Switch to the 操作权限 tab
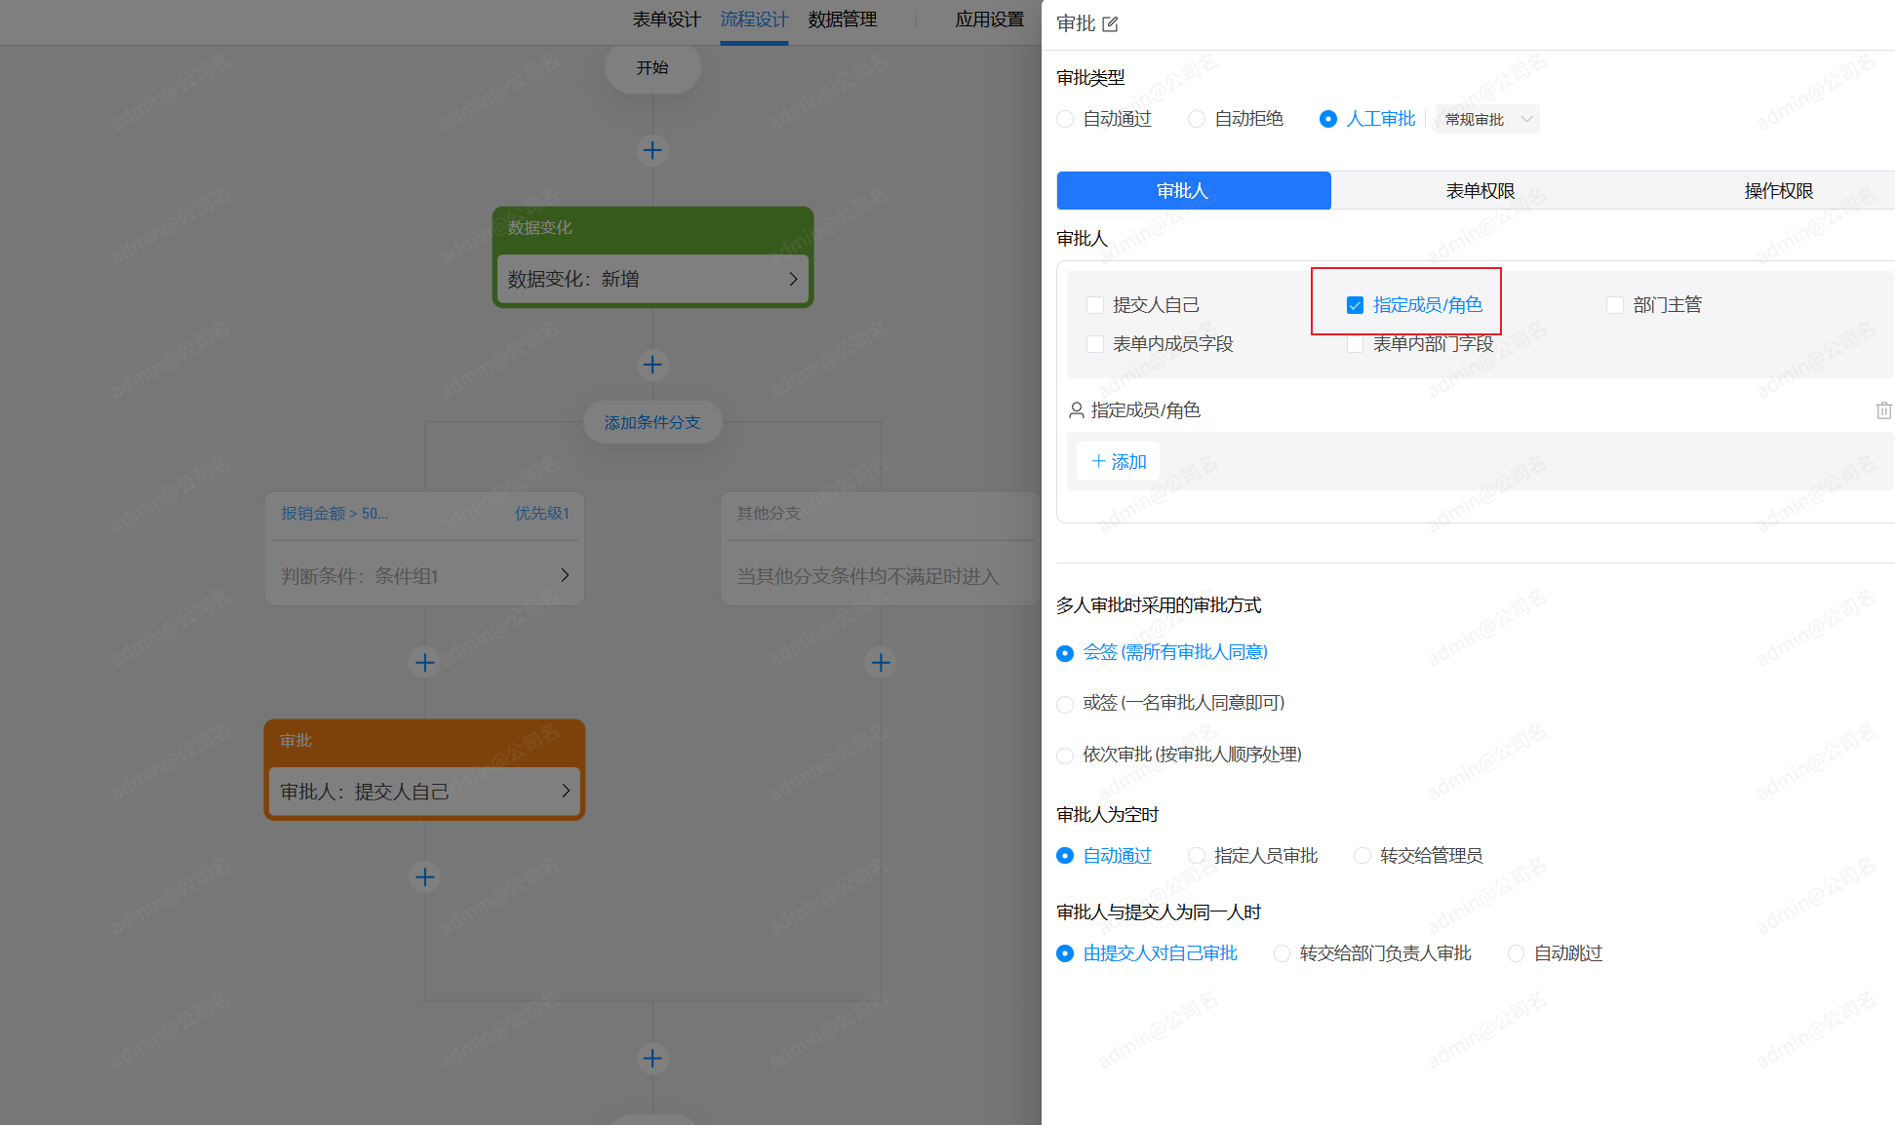This screenshot has width=1895, height=1125. click(1778, 191)
